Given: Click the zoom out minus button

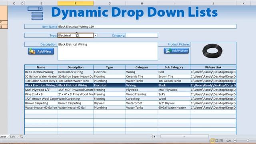Looking at the screenshot, I should (235, 140).
